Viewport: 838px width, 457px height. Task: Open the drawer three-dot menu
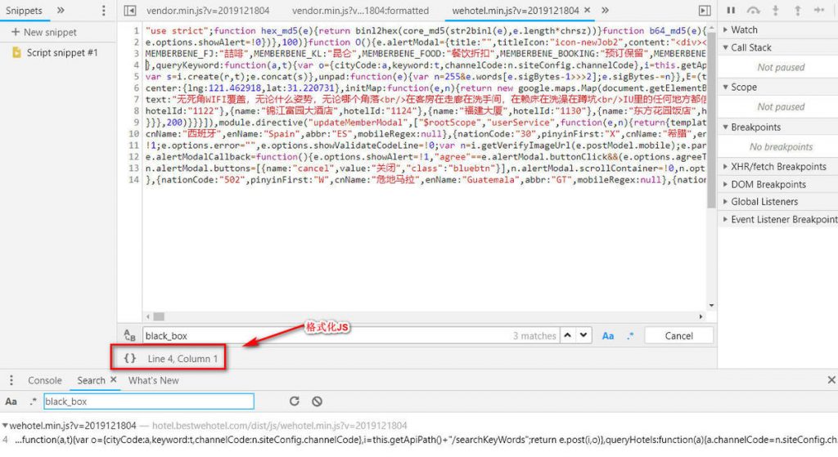[11, 380]
